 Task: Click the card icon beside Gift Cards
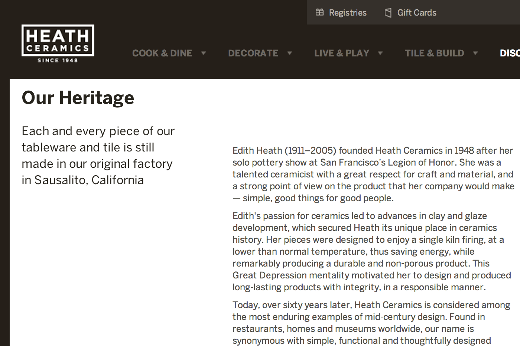388,13
